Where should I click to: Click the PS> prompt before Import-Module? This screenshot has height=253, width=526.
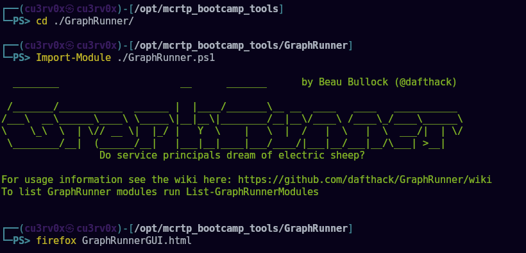click(21, 57)
